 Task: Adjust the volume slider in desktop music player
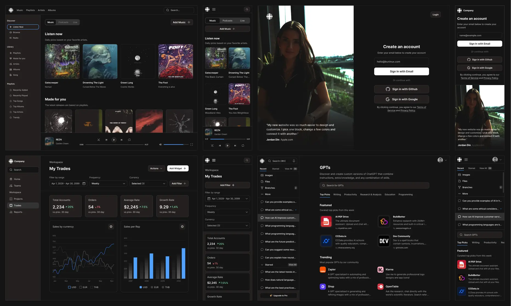176,144
